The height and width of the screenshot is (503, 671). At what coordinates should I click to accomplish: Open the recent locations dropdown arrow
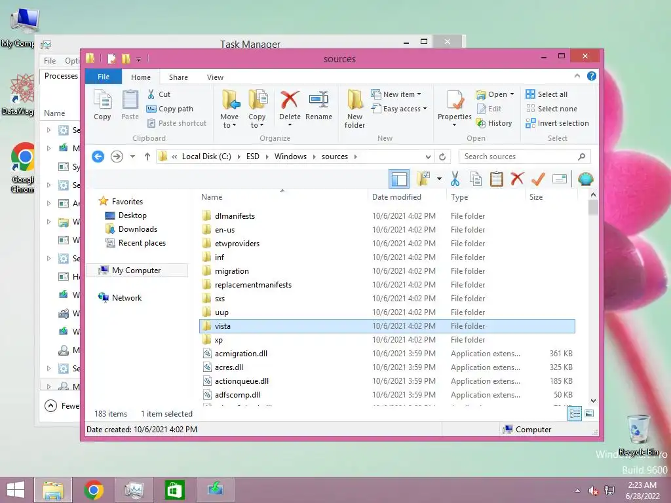pos(132,157)
